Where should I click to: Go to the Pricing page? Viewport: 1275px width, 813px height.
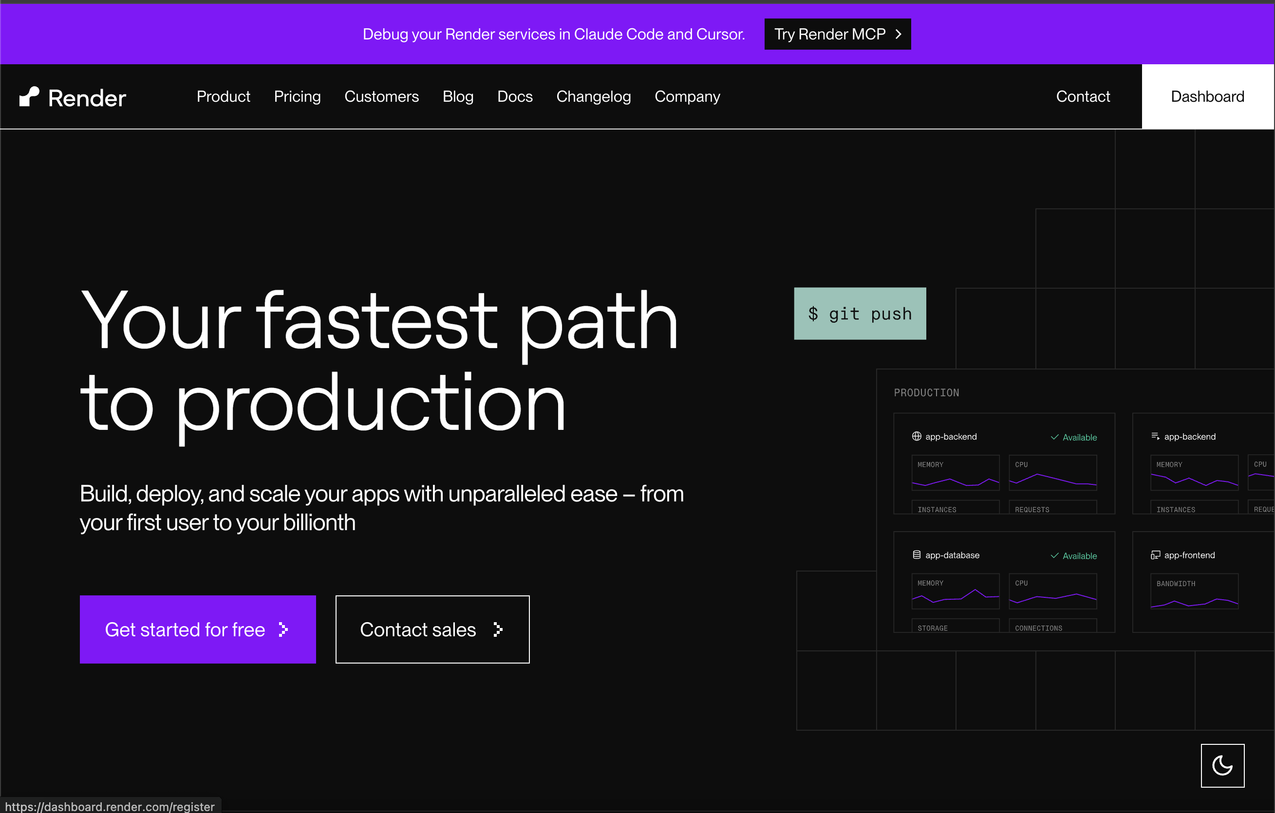(x=297, y=96)
